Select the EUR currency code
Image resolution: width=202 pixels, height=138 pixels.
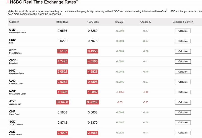12,40
